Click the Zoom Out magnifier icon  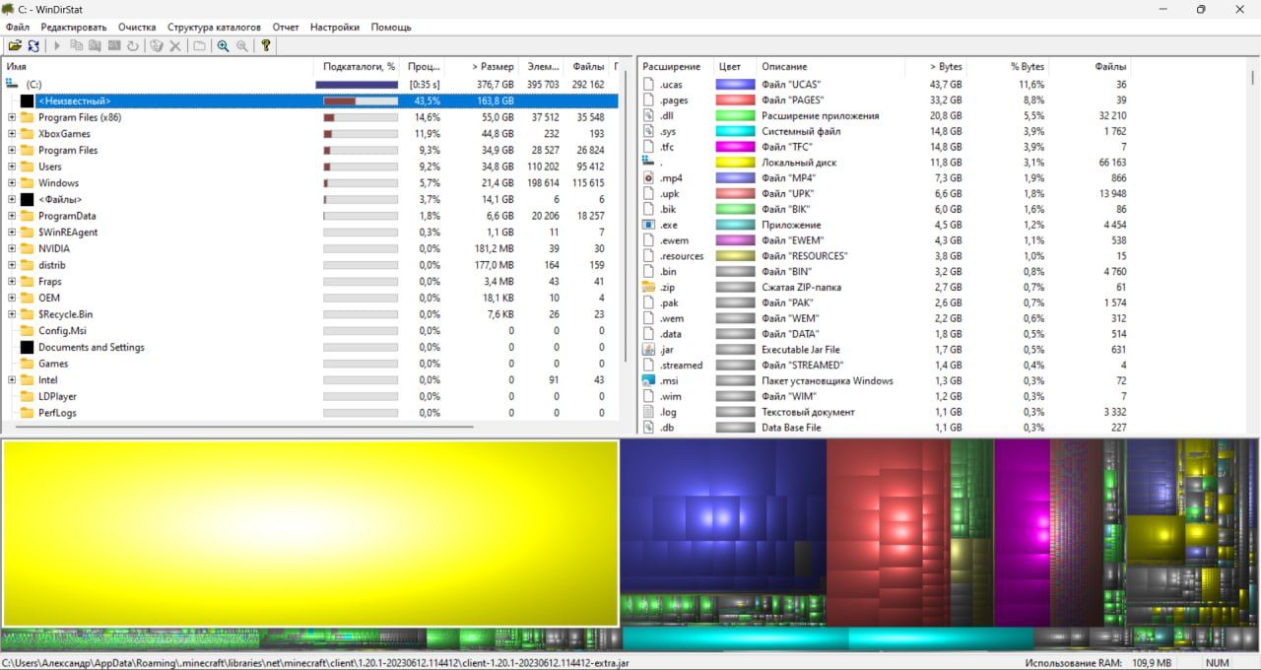tap(241, 45)
